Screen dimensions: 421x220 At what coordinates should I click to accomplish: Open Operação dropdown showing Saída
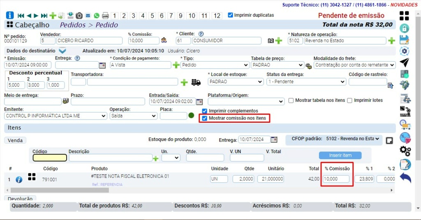point(134,116)
